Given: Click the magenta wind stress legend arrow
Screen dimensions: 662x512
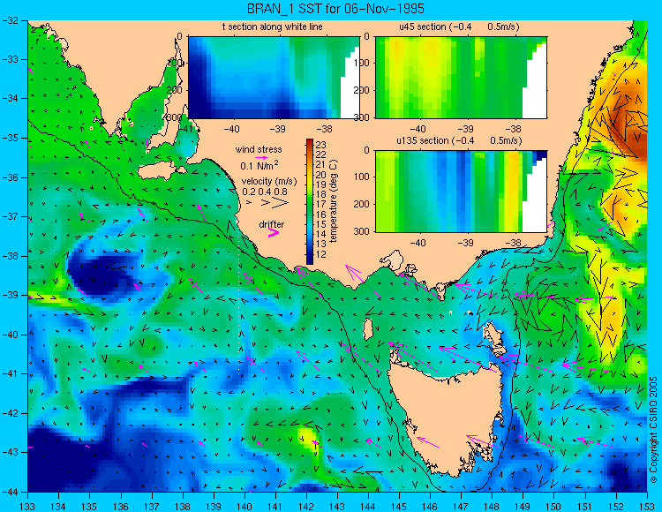Looking at the screenshot, I should click(261, 157).
